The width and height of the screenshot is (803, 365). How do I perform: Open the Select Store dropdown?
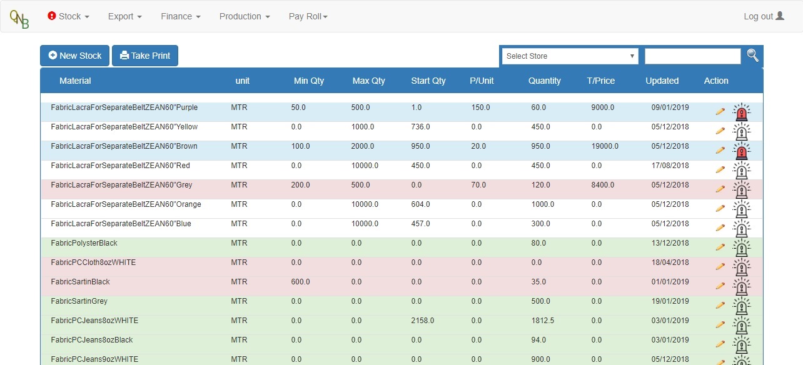coord(570,56)
